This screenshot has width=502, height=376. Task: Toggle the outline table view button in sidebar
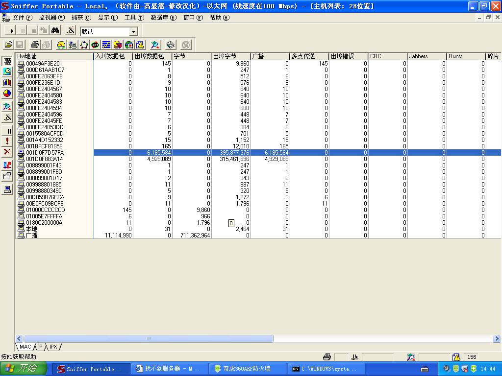[x=7, y=61]
